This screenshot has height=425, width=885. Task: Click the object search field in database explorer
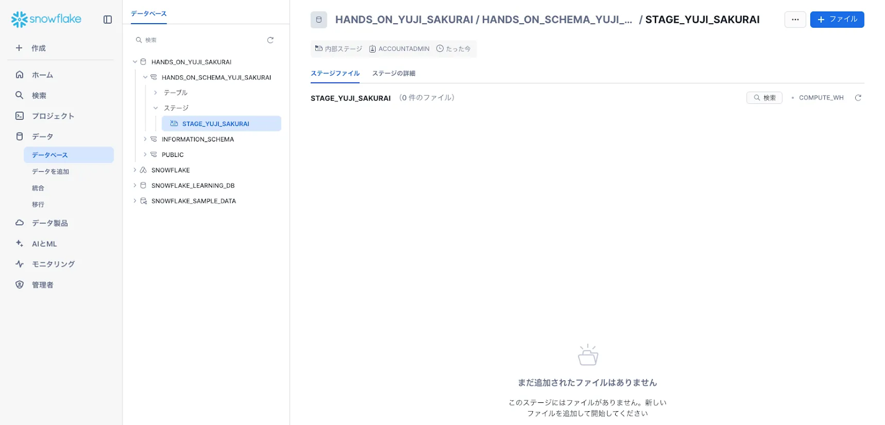[x=200, y=40]
